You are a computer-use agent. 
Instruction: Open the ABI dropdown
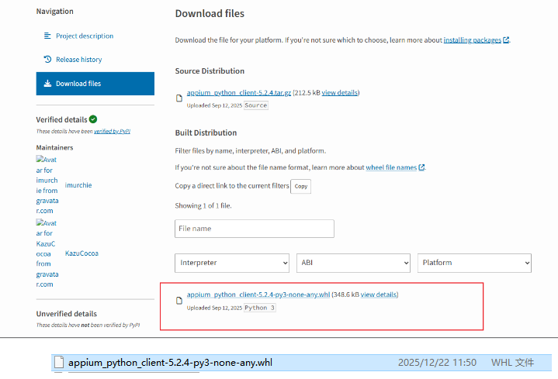(x=353, y=263)
